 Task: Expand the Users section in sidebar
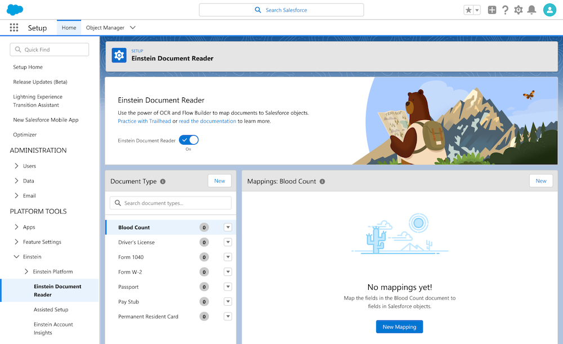click(x=16, y=166)
